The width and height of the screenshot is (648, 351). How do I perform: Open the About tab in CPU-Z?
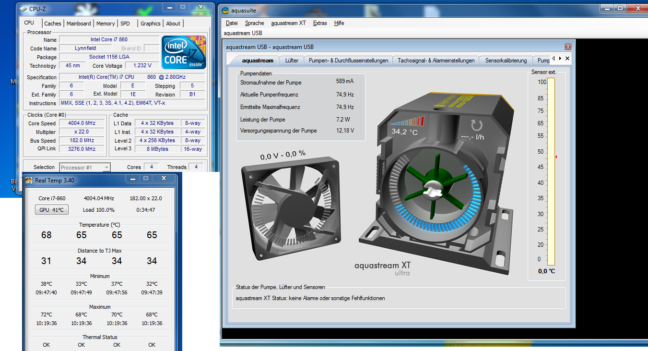pyautogui.click(x=173, y=24)
